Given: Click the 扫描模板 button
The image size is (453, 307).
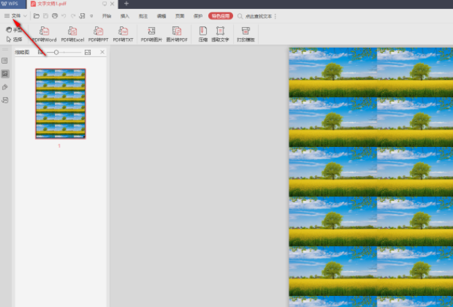Looking at the screenshot, I should point(246,34).
